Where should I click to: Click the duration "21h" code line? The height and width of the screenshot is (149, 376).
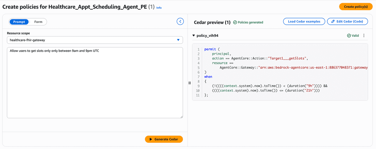265,91
